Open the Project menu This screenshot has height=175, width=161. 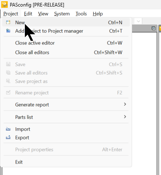click(11, 14)
